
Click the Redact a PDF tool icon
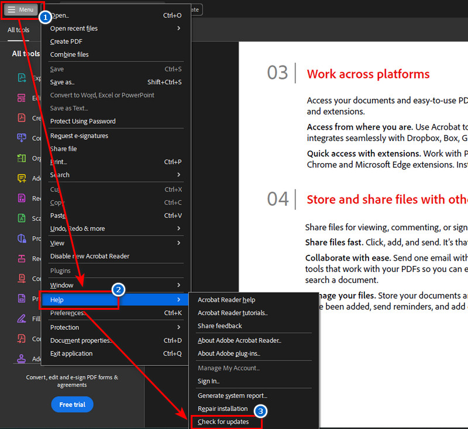click(x=22, y=258)
